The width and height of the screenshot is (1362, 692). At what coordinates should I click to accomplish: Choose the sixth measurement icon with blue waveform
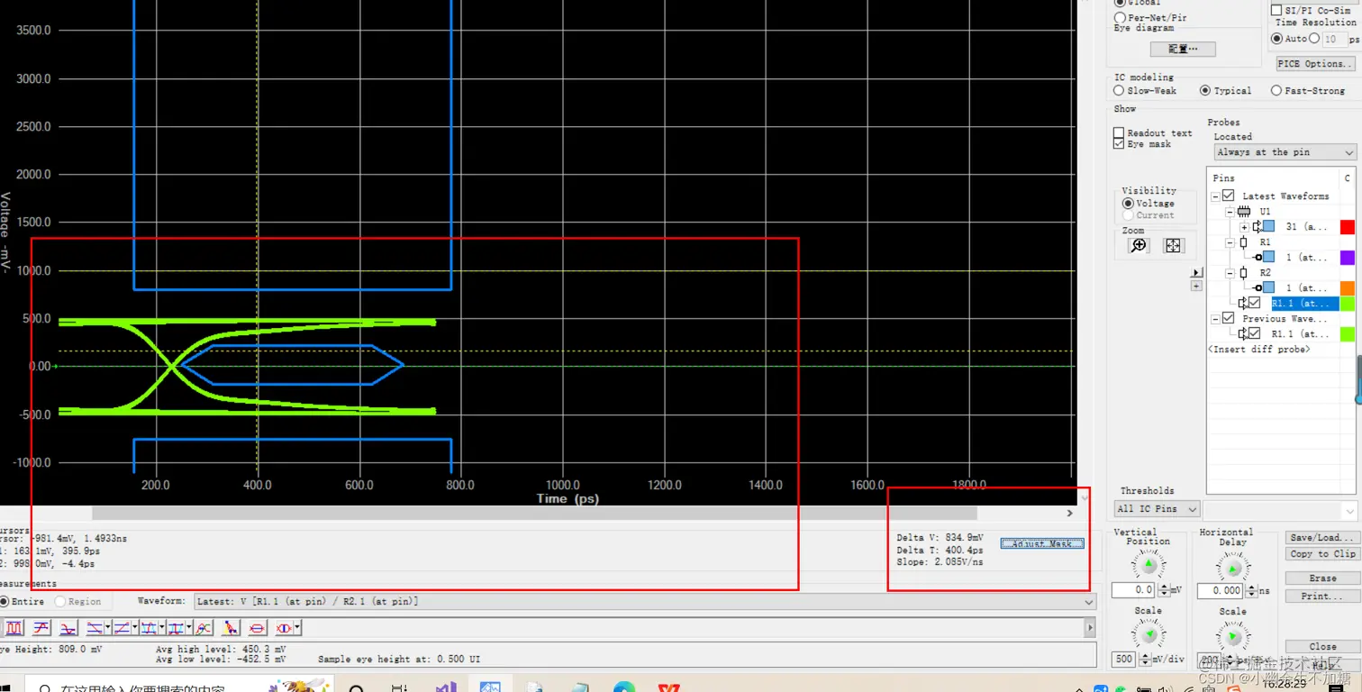pyautogui.click(x=149, y=628)
